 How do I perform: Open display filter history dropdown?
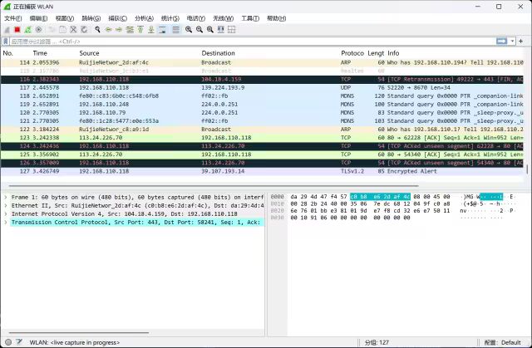(x=512, y=41)
